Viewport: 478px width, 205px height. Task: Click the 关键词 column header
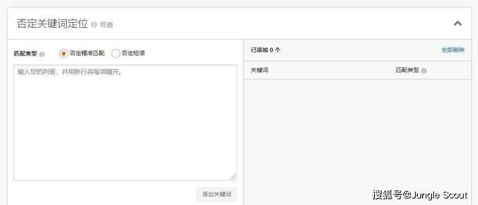pyautogui.click(x=259, y=70)
